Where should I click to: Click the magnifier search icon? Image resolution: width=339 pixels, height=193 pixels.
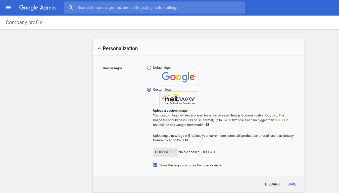pos(71,8)
